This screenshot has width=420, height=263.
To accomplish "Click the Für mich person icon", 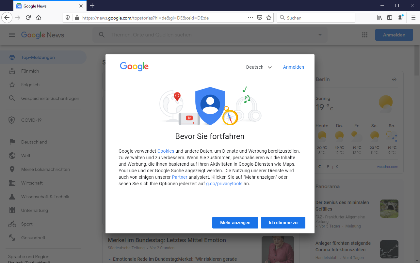I will tap(12, 71).
